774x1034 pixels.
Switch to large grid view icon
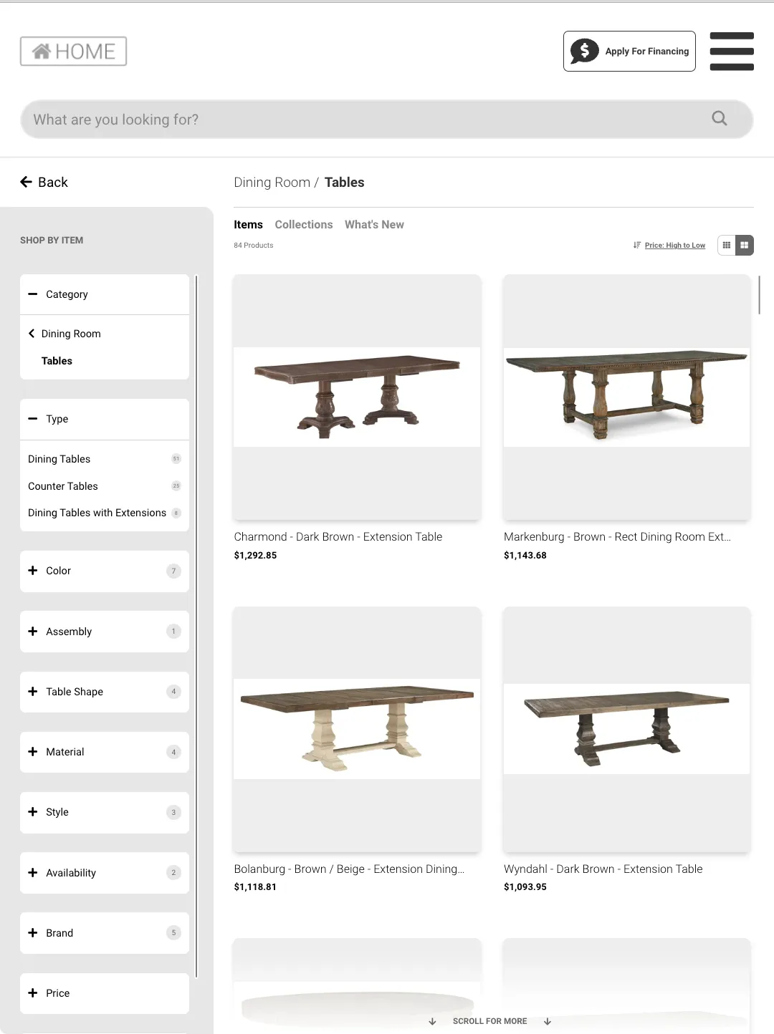(x=745, y=245)
